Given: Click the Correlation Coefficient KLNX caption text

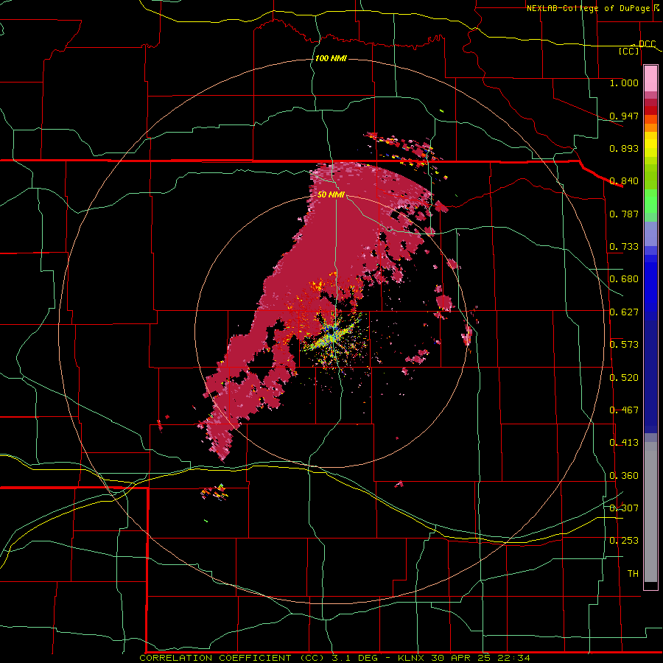Looking at the screenshot, I should click(x=334, y=658).
